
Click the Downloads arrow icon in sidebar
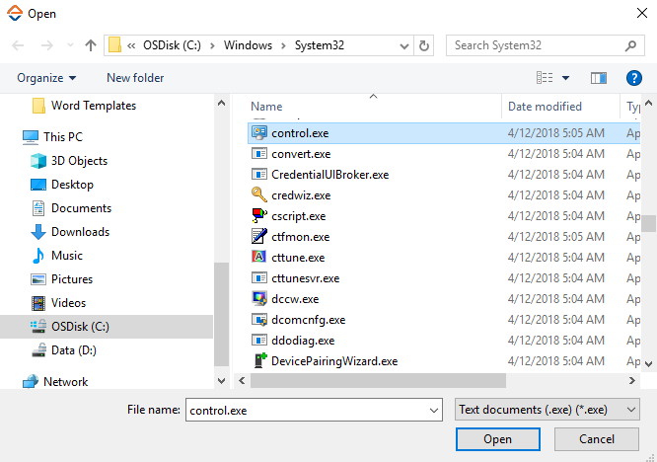pyautogui.click(x=38, y=232)
